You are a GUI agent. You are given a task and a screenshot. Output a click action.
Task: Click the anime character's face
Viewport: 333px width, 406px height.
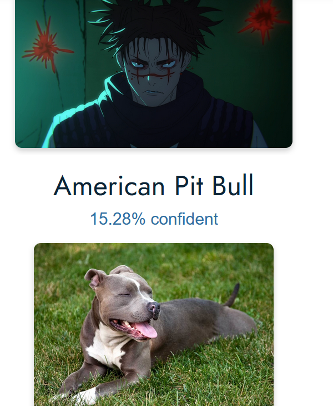(x=154, y=74)
